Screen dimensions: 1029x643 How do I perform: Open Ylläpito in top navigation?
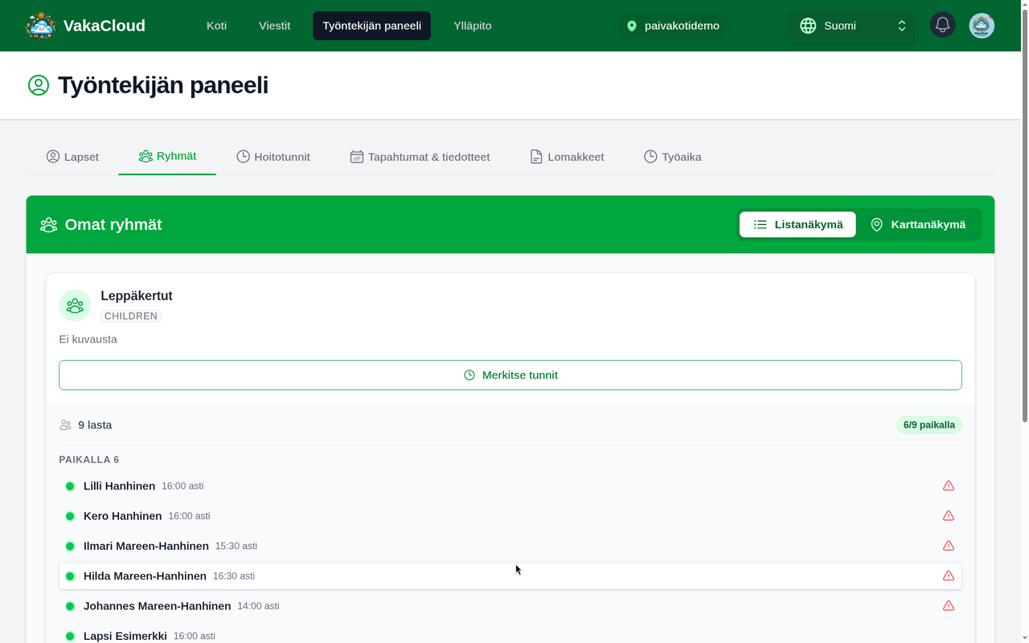(473, 26)
